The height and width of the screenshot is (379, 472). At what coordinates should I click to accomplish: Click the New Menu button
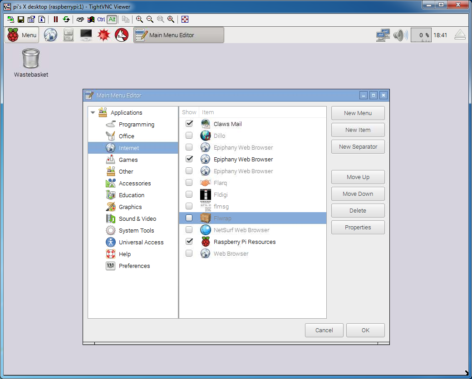[358, 113]
